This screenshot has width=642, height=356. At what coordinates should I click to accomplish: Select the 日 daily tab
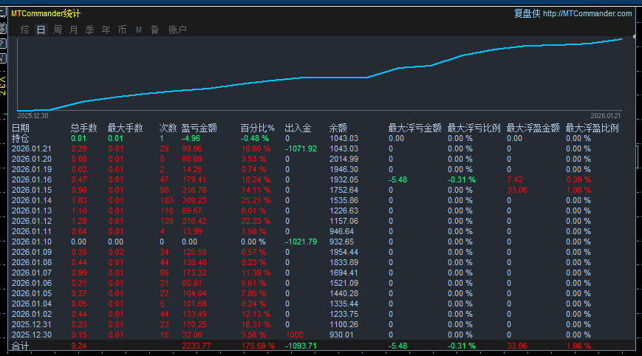pos(41,30)
